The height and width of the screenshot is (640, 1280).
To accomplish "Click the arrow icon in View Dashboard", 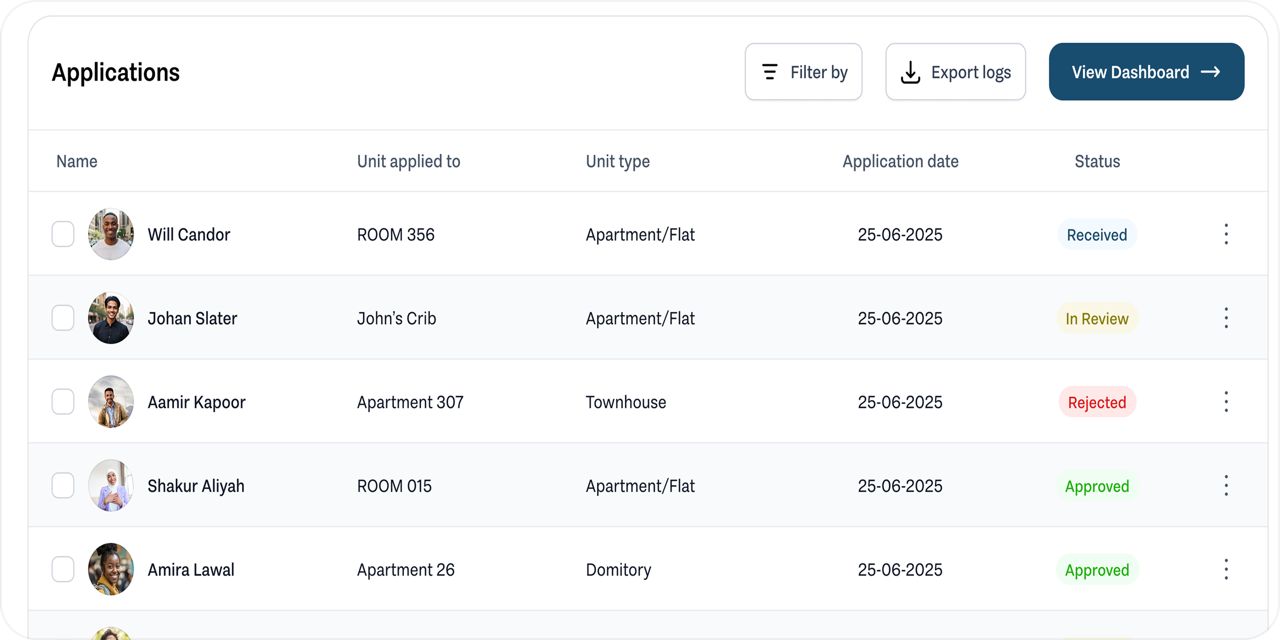I will pos(1210,72).
